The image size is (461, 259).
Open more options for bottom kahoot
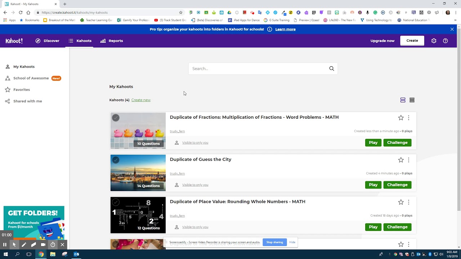pos(408,244)
